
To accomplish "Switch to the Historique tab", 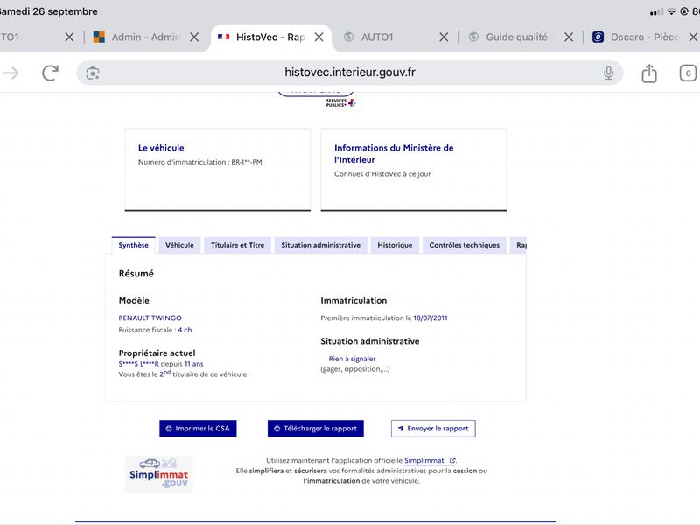I will [x=395, y=245].
